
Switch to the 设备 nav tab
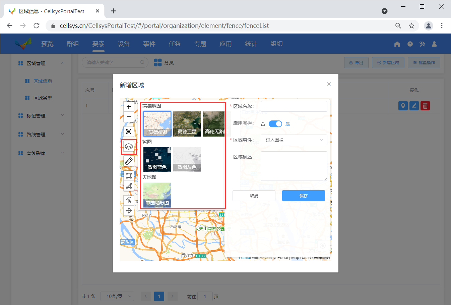[x=124, y=44]
